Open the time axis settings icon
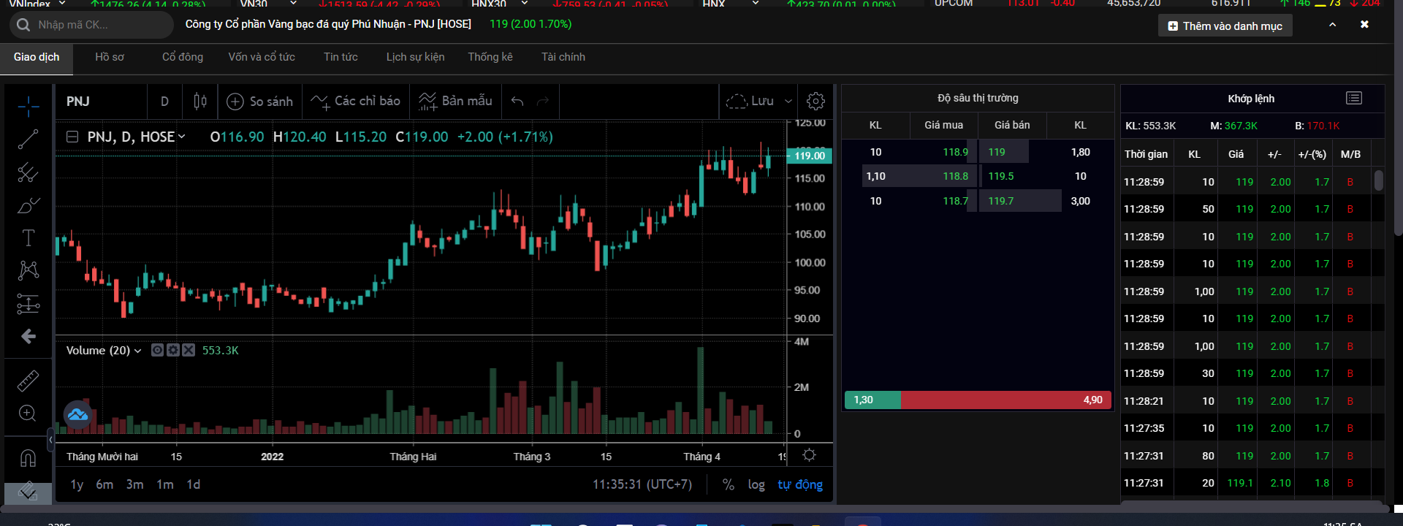 point(809,455)
